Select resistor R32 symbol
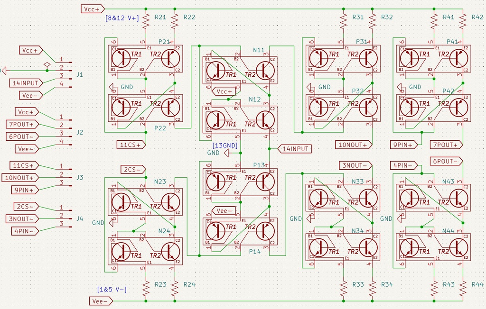The width and height of the screenshot is (486, 309). coord(372,21)
